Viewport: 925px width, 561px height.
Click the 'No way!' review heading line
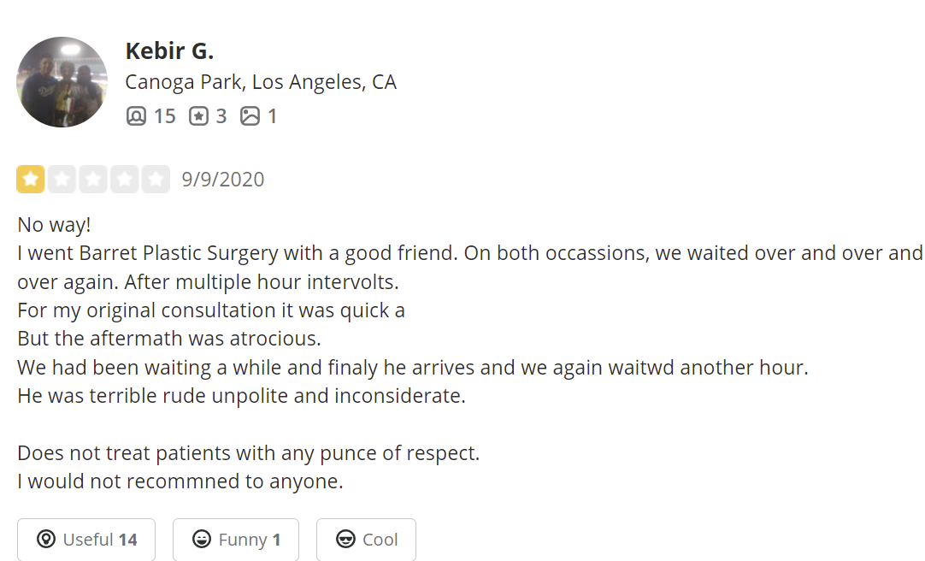[x=54, y=225]
